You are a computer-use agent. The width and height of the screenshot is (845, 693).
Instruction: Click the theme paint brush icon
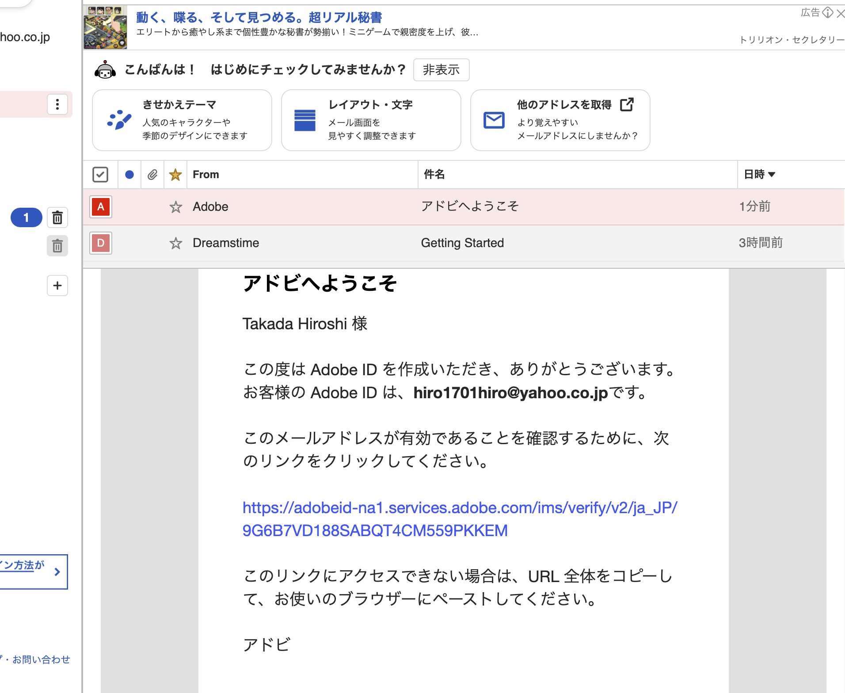pyautogui.click(x=119, y=120)
